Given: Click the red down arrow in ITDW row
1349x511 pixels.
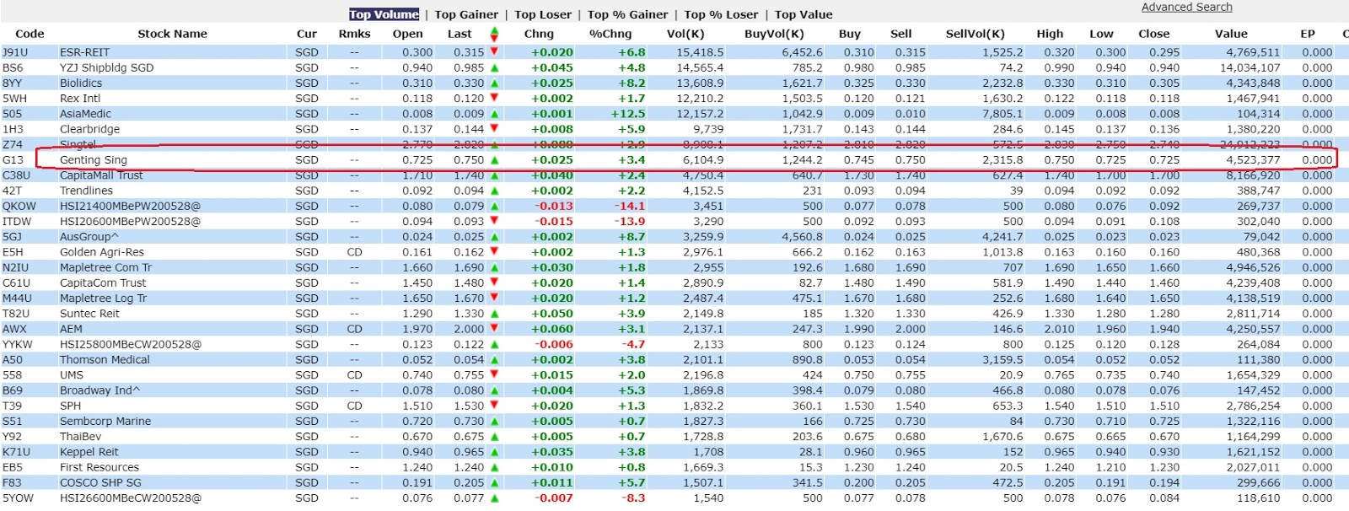Looking at the screenshot, I should [x=494, y=221].
